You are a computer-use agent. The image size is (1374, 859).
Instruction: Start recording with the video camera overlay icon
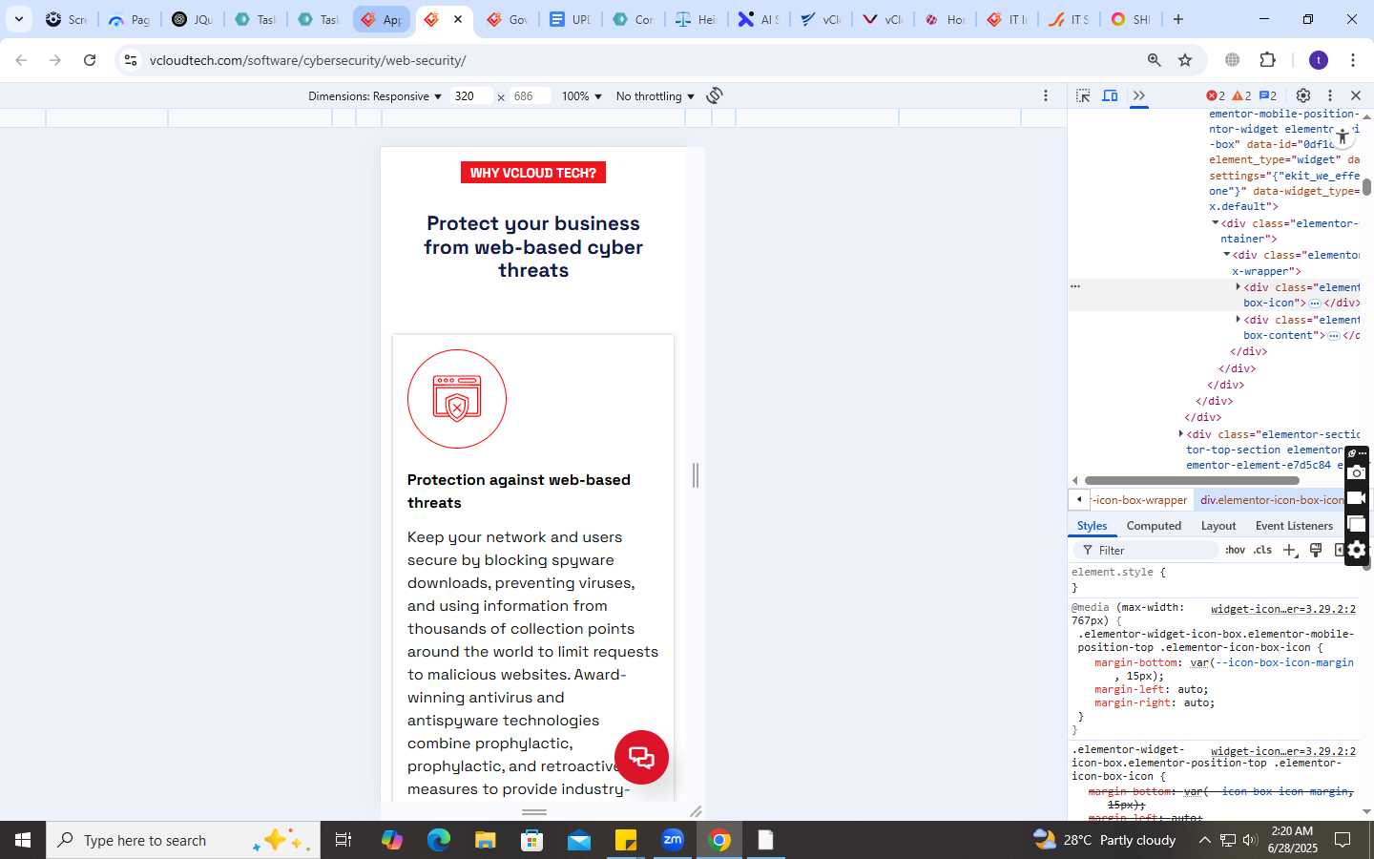(x=1357, y=498)
